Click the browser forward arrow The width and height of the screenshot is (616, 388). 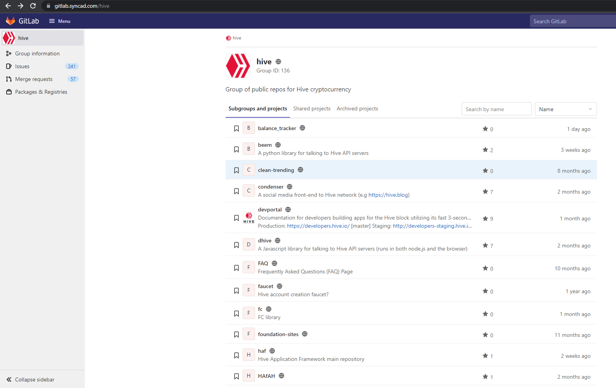21,6
